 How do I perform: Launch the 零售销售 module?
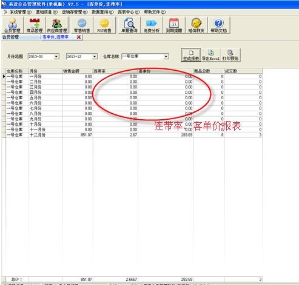point(82,25)
